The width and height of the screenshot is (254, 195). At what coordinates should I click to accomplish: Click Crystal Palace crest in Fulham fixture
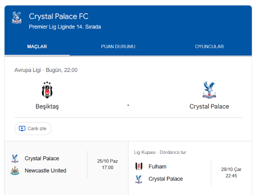click(139, 179)
